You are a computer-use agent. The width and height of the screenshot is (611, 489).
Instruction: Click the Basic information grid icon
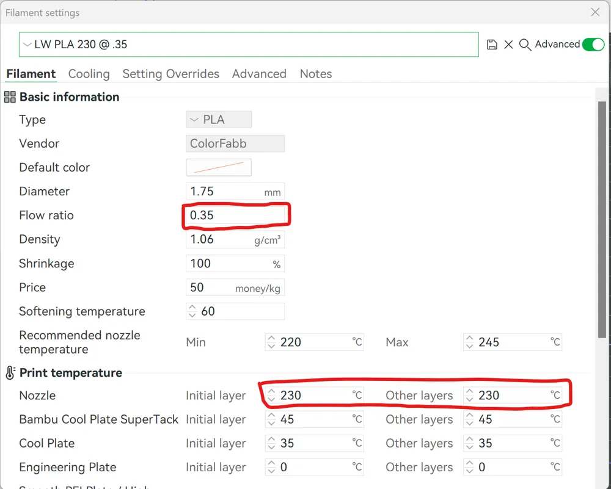coord(10,97)
